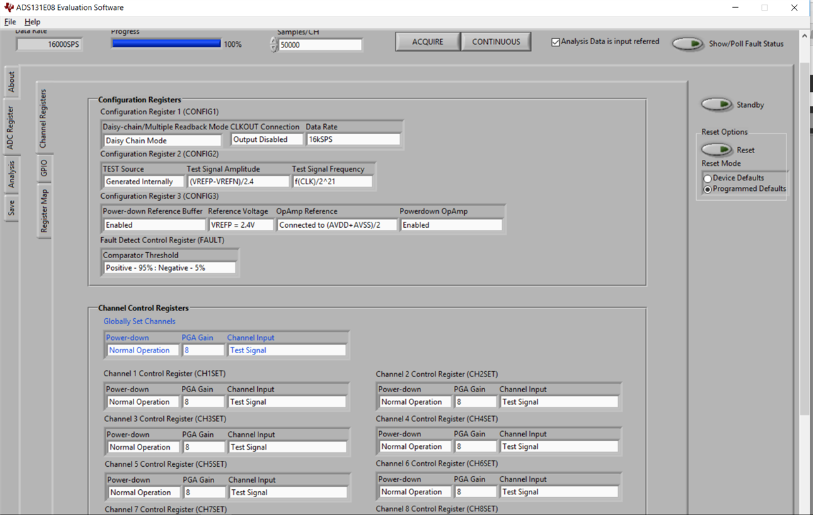The width and height of the screenshot is (813, 515).
Task: Open the Power-down Reference Buffer dropdown
Action: coord(154,225)
